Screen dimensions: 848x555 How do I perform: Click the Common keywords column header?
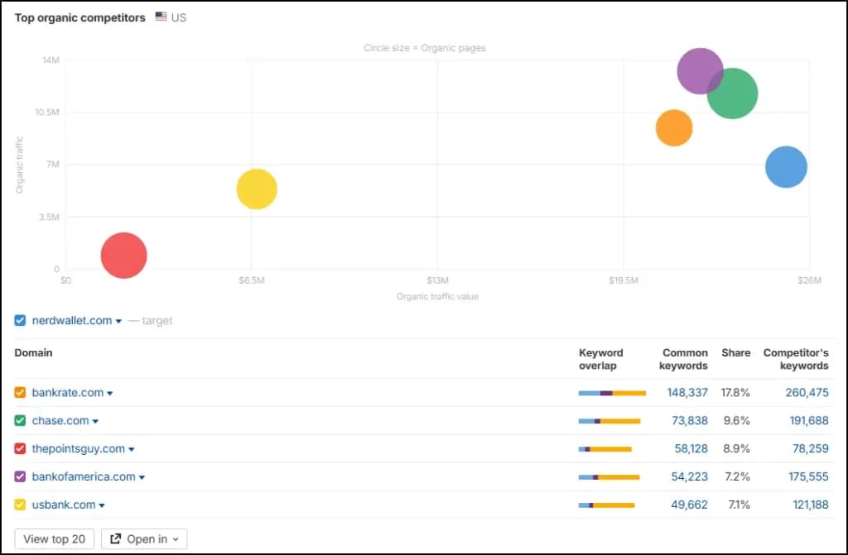pyautogui.click(x=683, y=359)
